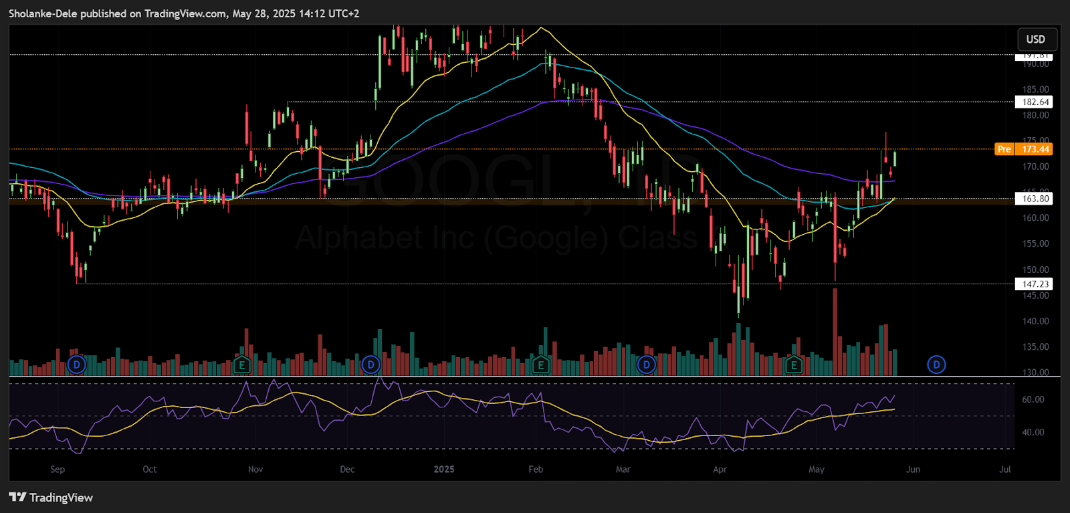This screenshot has width=1070, height=513.
Task: Click the 2025 label on time axis
Action: coord(444,470)
